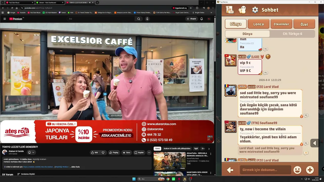
Task: Open Windows Start menu
Action: [134, 179]
